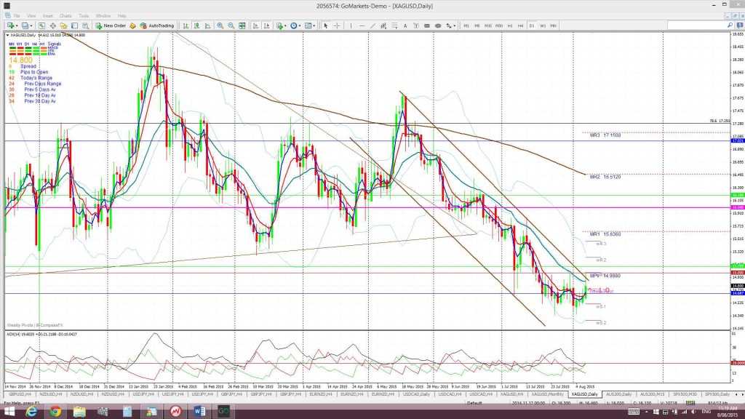The height and width of the screenshot is (419, 745).
Task: Switch to the GBPUSD,H4 chart tab
Action: [20, 394]
